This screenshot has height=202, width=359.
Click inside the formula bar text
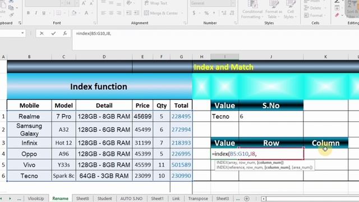pyautogui.click(x=94, y=34)
